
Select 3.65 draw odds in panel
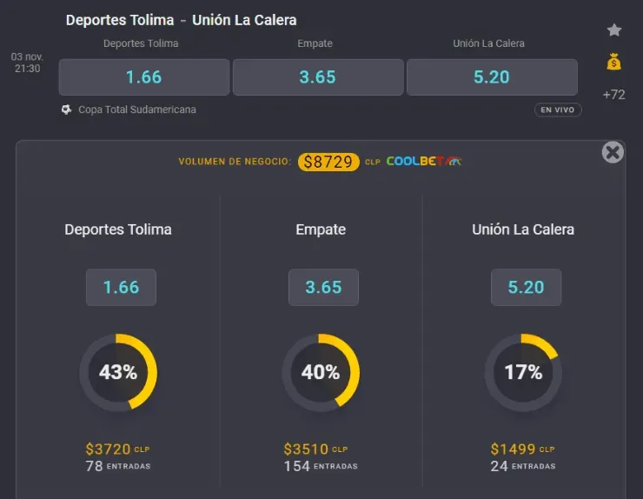pyautogui.click(x=323, y=288)
